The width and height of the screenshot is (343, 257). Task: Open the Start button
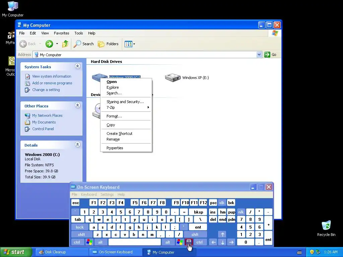click(x=16, y=252)
